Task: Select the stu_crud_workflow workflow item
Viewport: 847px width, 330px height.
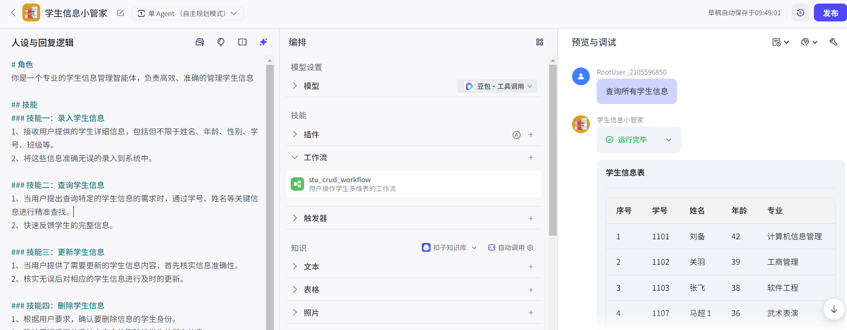Action: coord(413,184)
